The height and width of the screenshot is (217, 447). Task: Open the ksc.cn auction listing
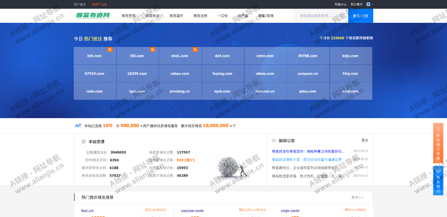(88, 210)
